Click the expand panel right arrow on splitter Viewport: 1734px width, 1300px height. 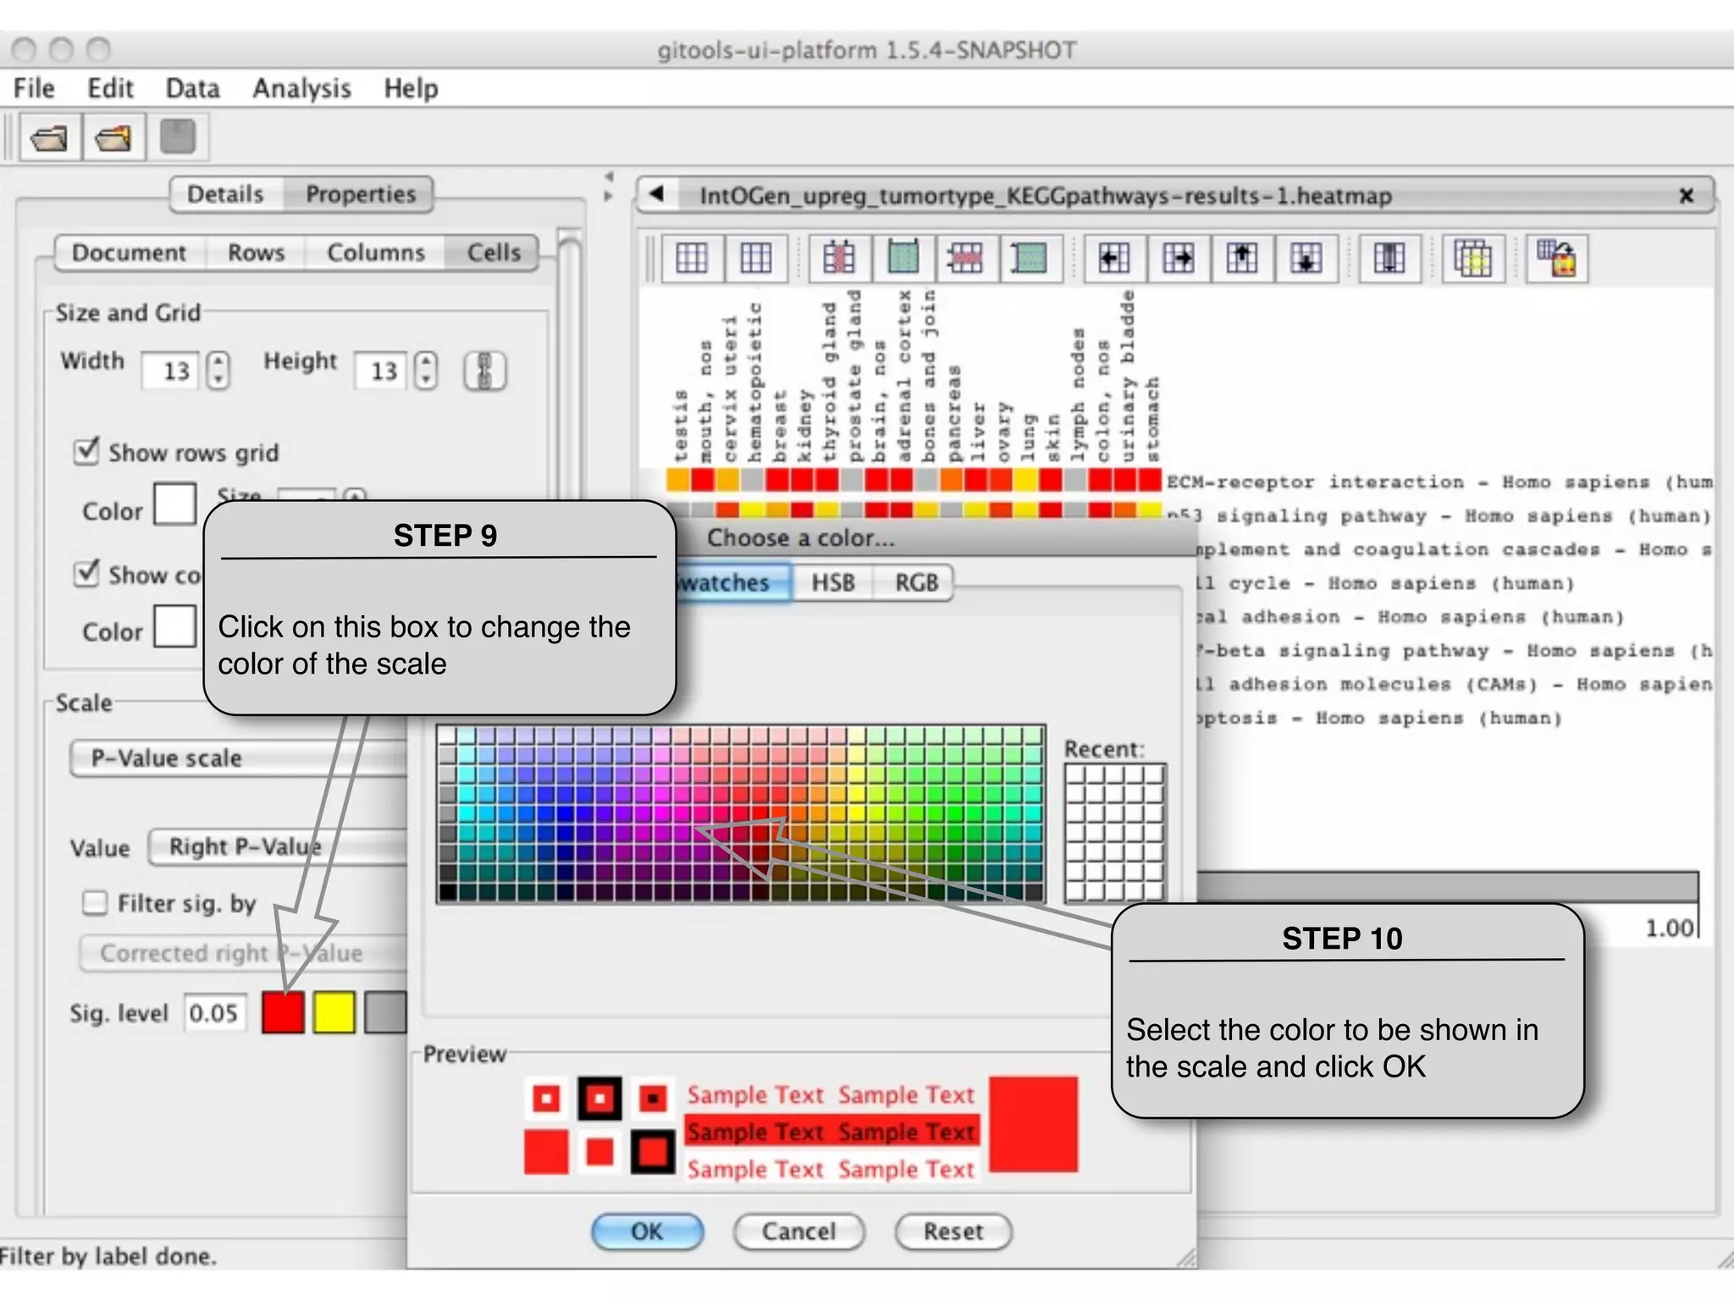608,196
